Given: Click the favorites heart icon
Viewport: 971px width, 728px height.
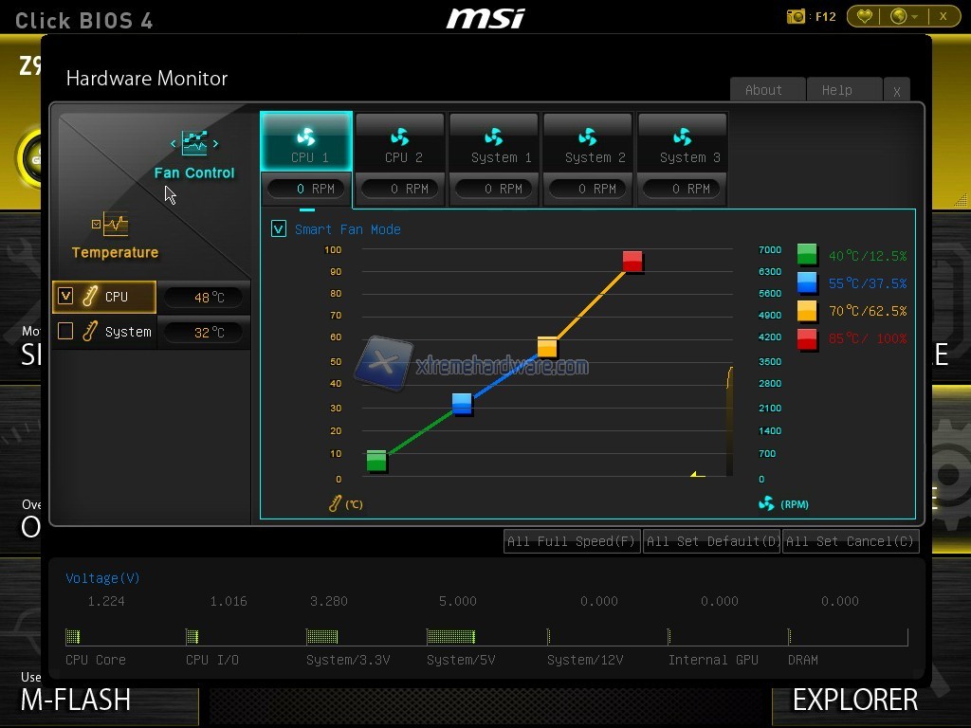Looking at the screenshot, I should click(865, 16).
